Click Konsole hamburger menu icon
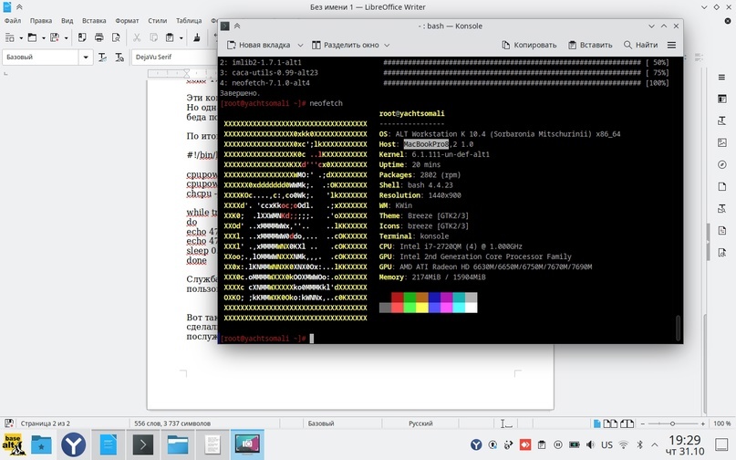This screenshot has height=460, width=736. (x=671, y=45)
